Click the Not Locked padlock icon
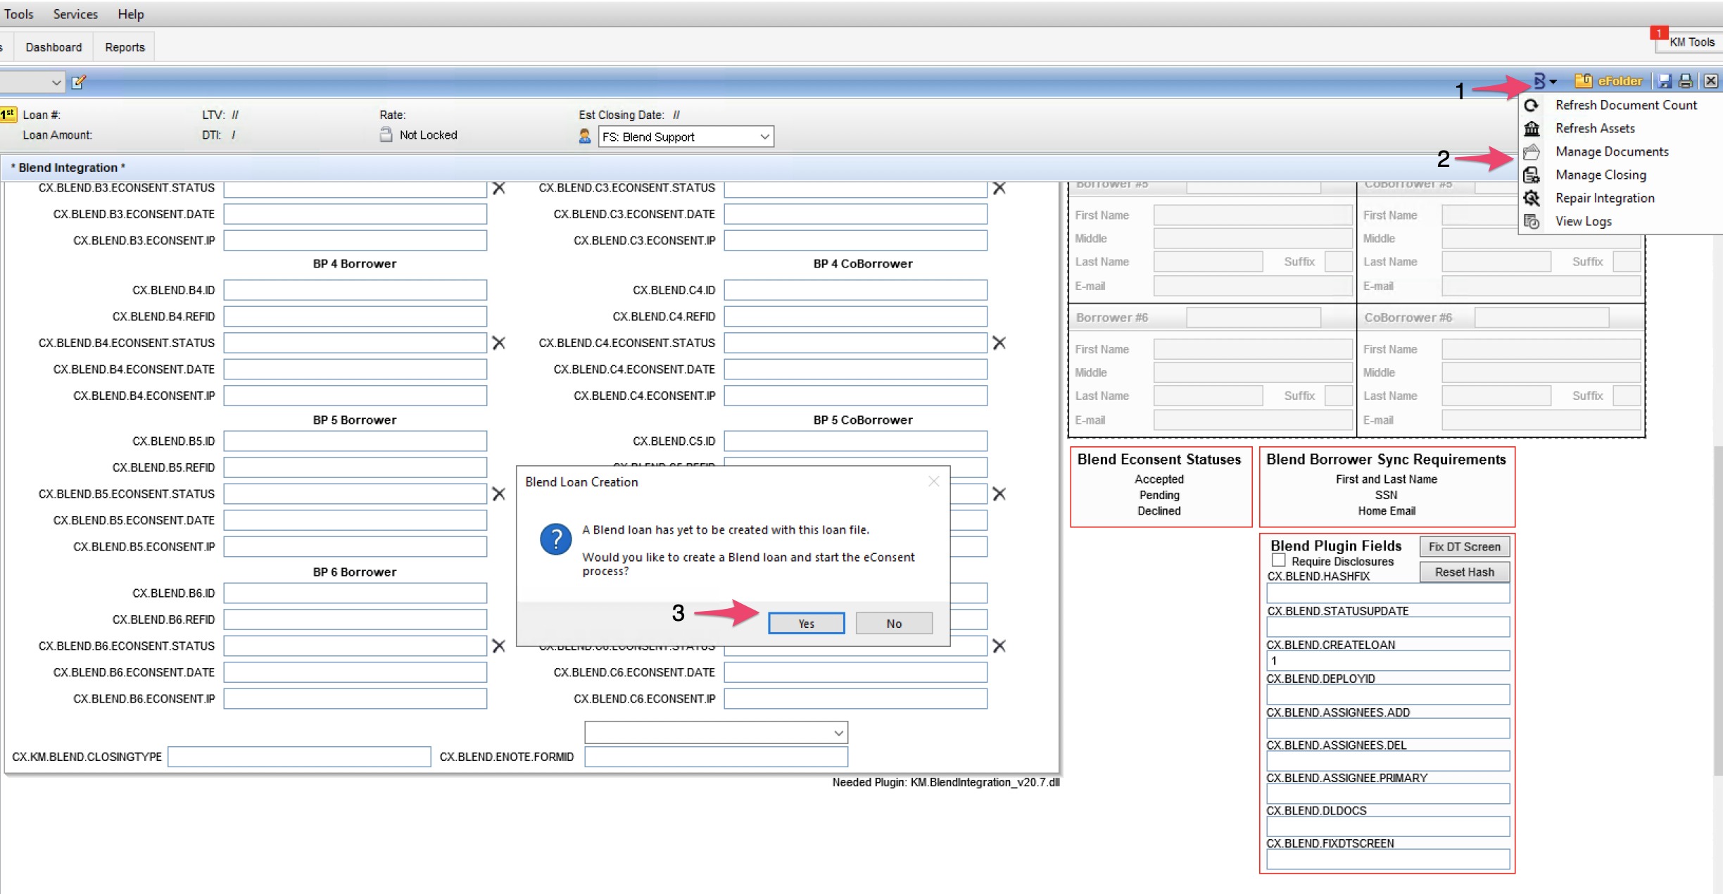 coord(386,134)
